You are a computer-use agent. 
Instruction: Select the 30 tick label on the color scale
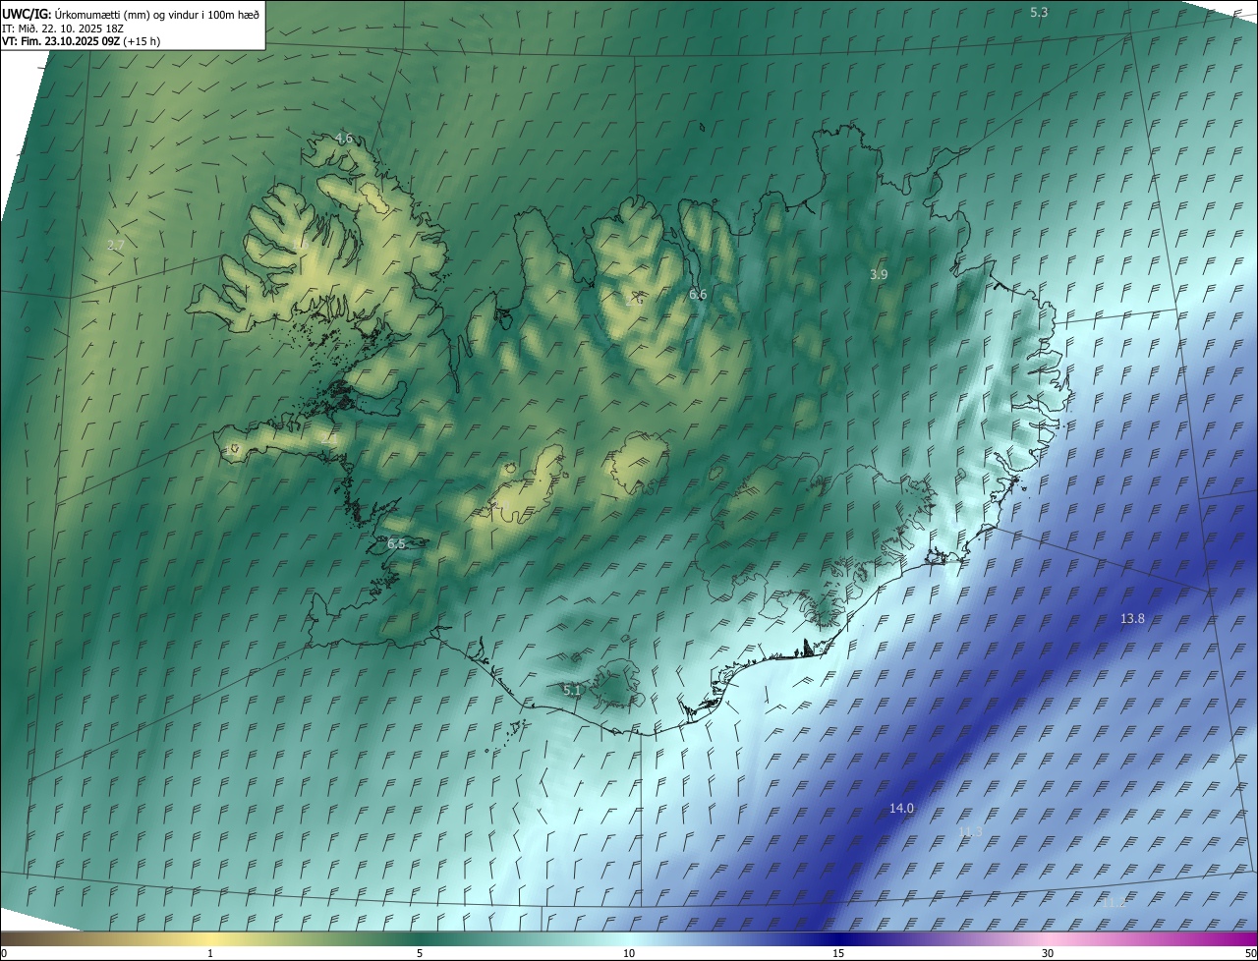coord(1048,953)
